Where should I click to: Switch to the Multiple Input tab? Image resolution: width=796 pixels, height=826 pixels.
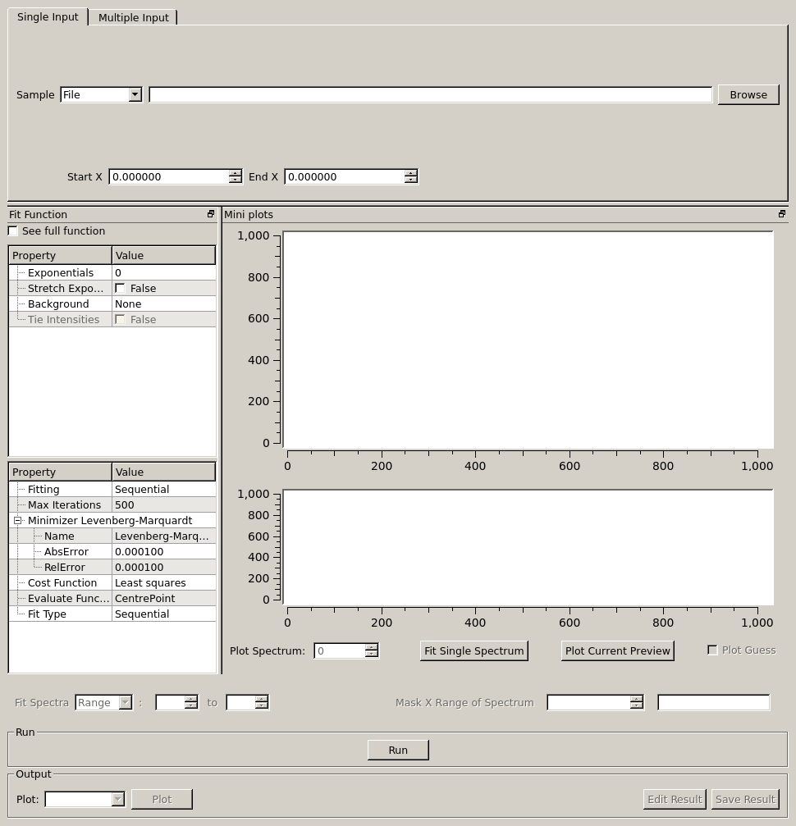(133, 17)
